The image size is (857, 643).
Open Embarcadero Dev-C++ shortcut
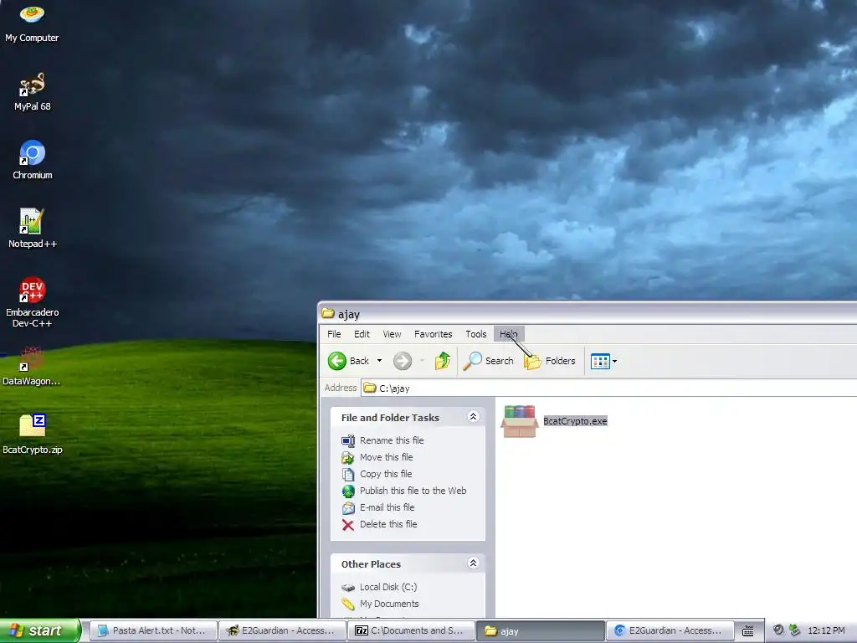coord(33,302)
